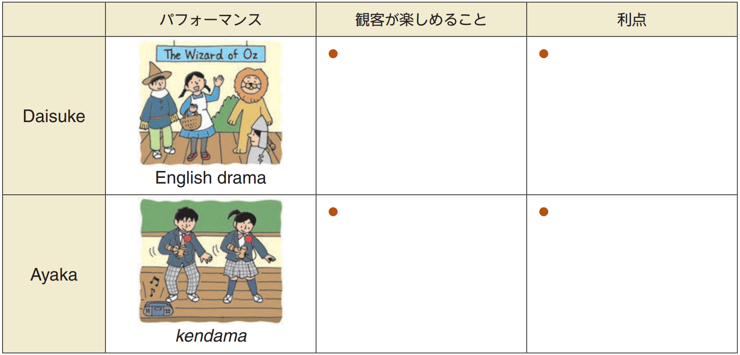The image size is (740, 355).
Task: Click the girl holding the basket
Action: [197, 113]
